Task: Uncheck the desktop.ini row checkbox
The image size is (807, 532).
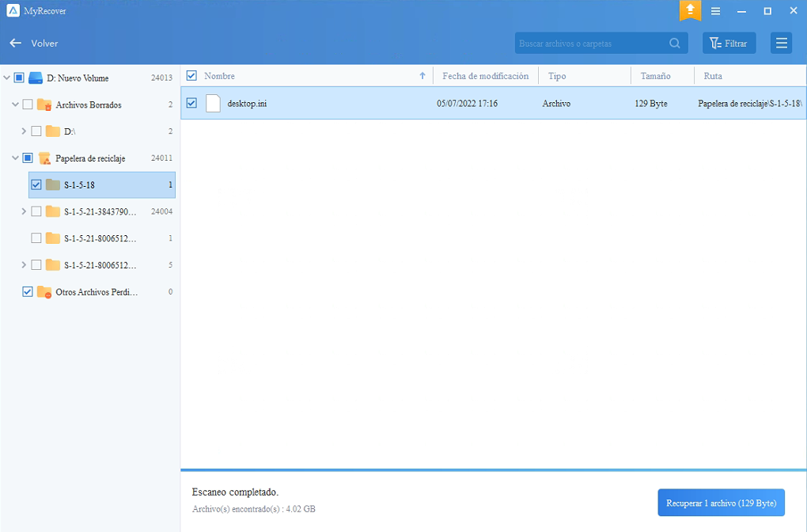Action: pos(191,103)
